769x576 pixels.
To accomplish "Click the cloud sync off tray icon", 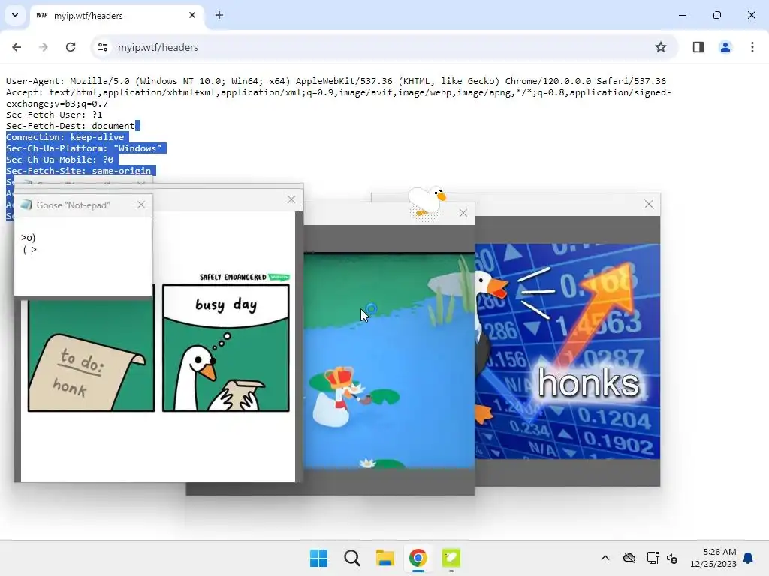I will [x=629, y=558].
